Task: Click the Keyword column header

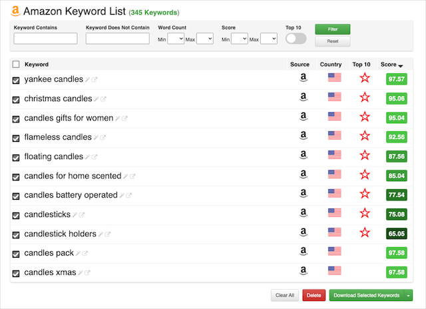Action: tap(37, 65)
